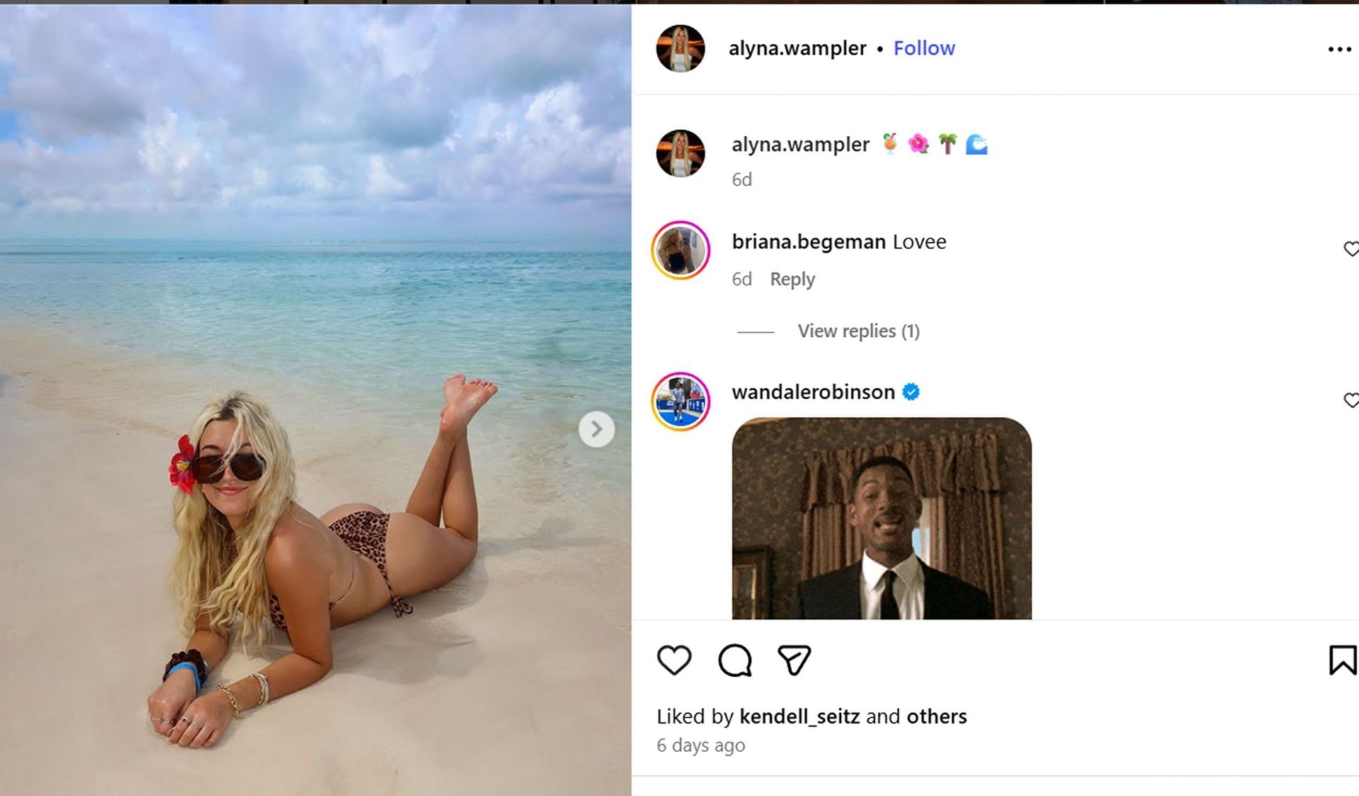Open alyna.wampler profile from header username

[x=797, y=48]
